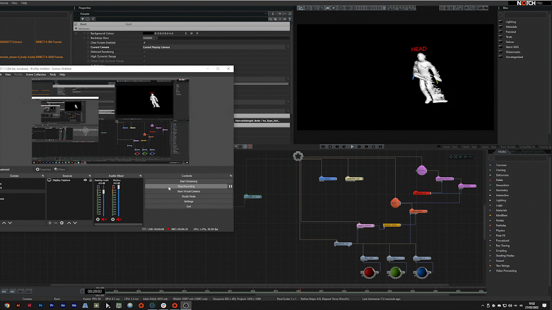The image size is (552, 310).
Task: Select the rotate gizmo tool in viewport toolbar
Action: click(307, 8)
